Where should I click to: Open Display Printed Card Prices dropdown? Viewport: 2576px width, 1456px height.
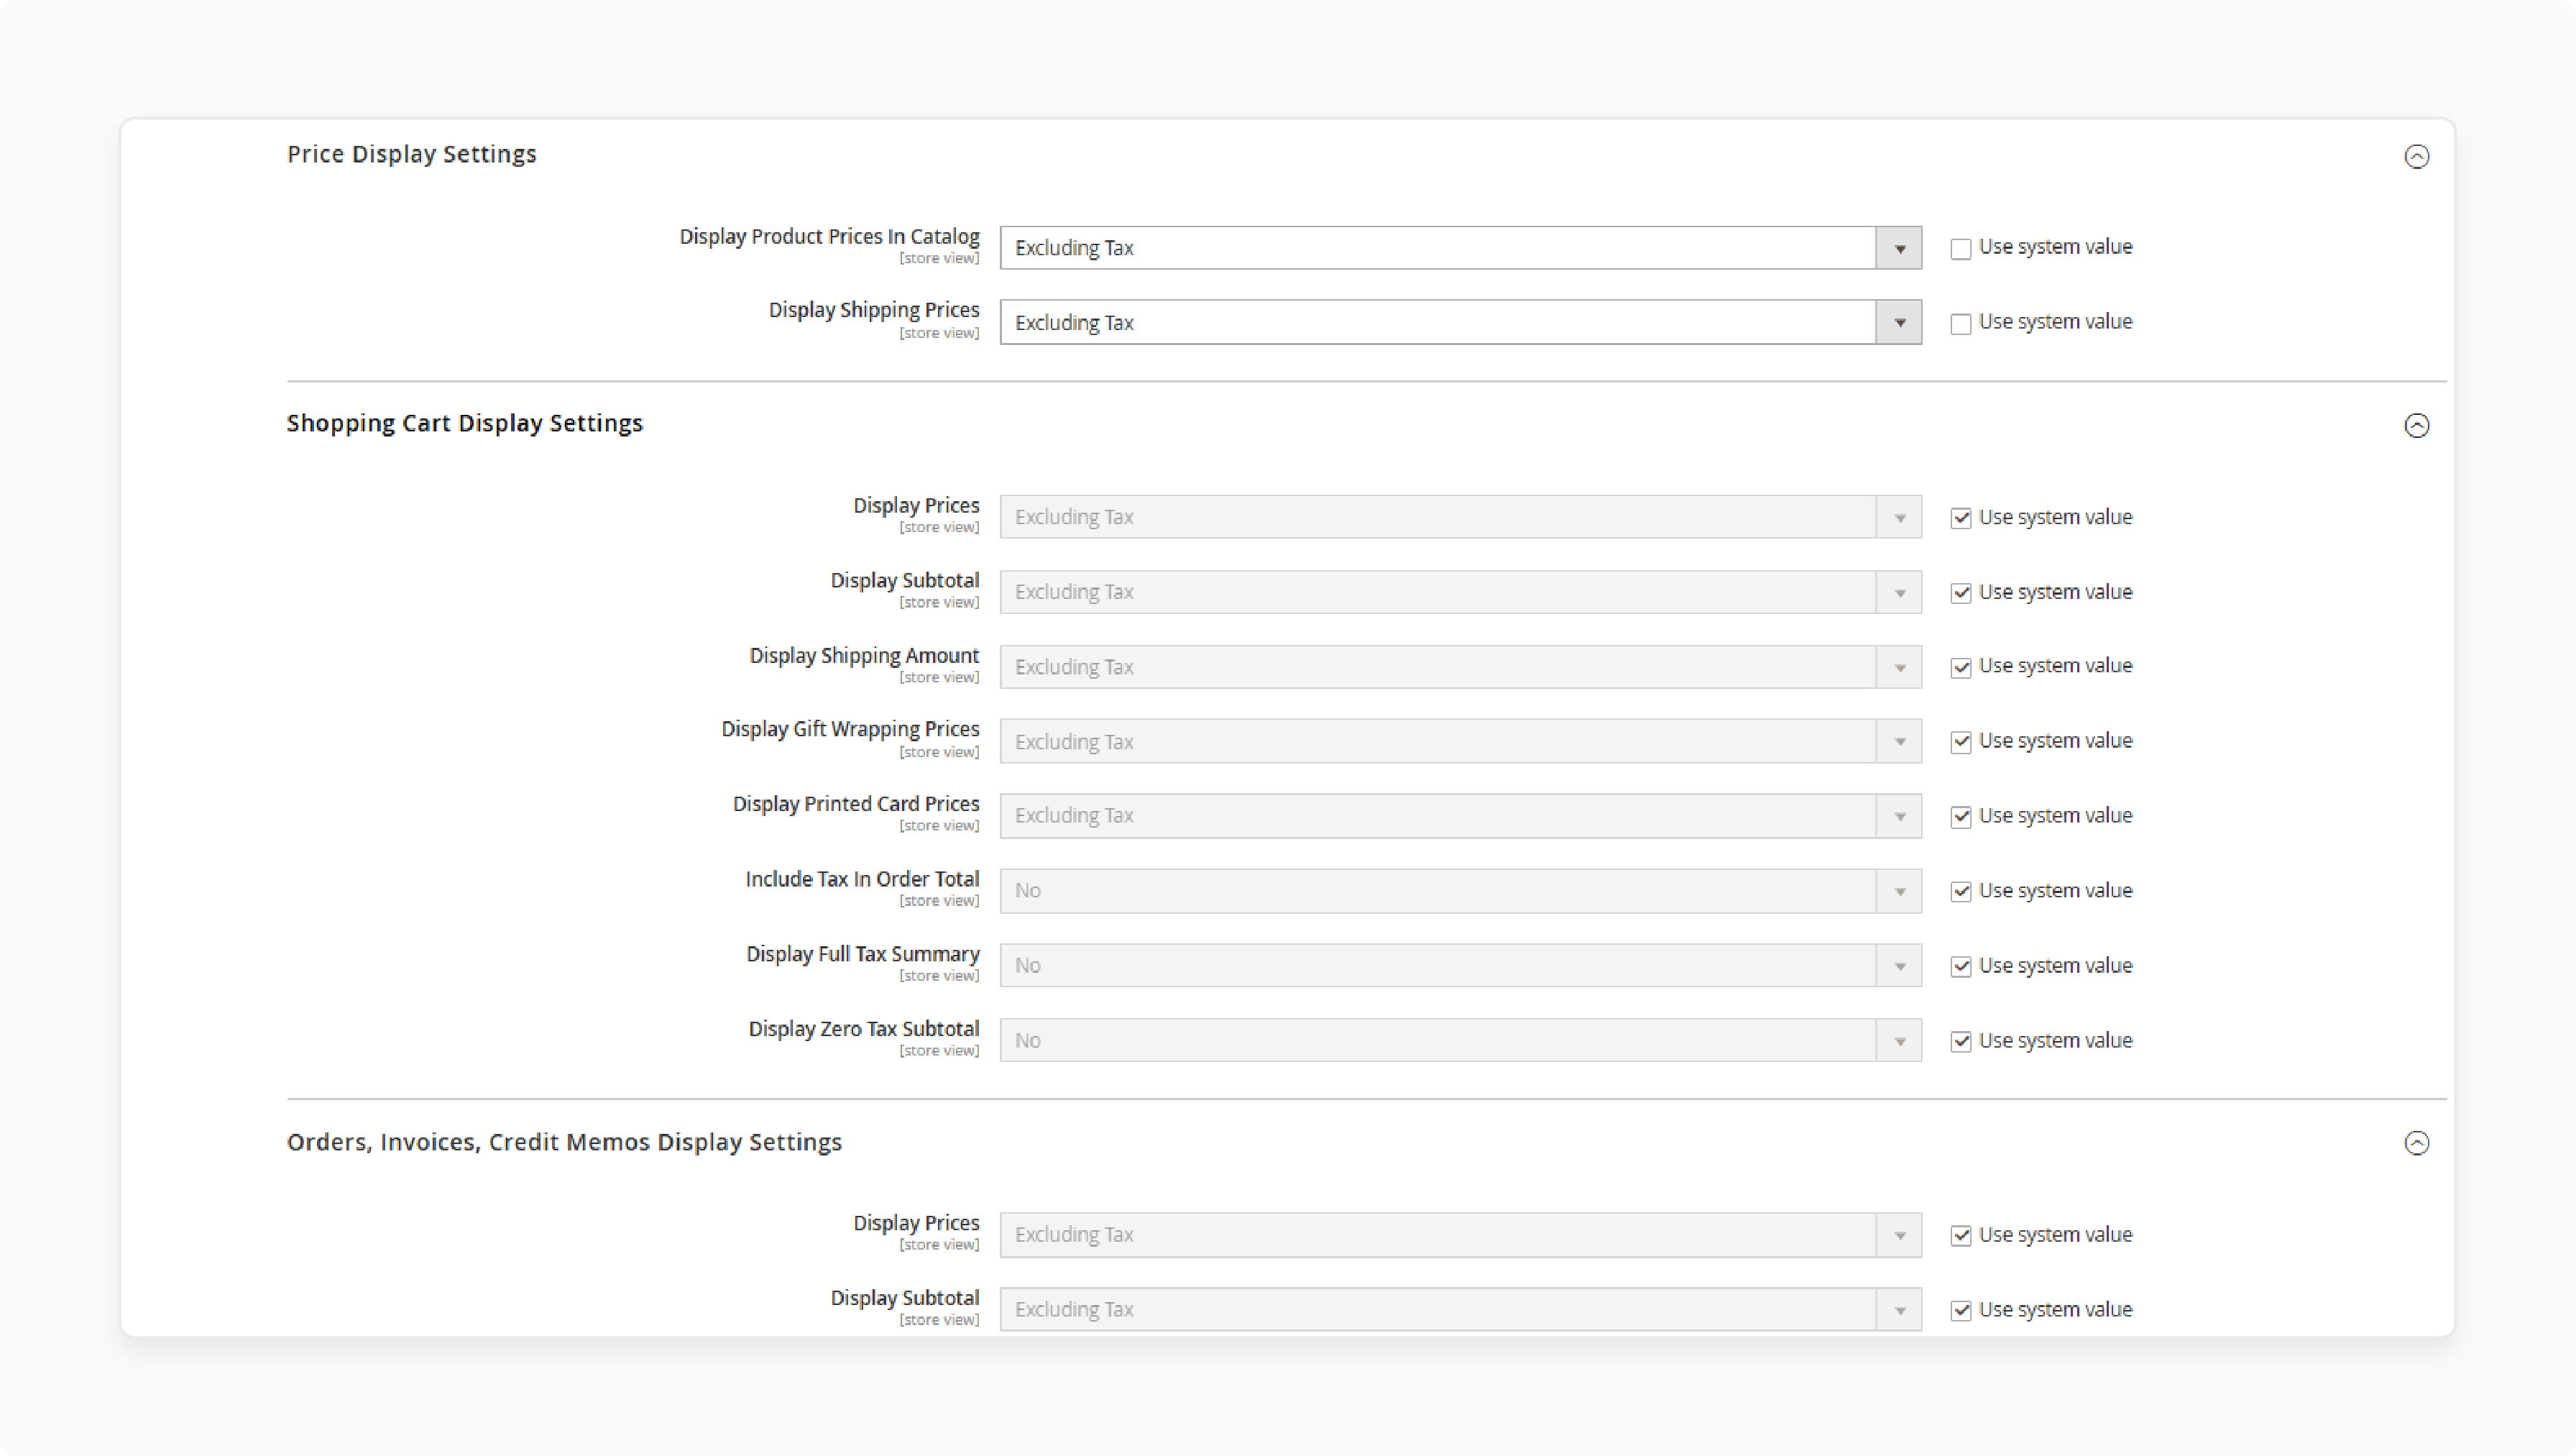1460,817
